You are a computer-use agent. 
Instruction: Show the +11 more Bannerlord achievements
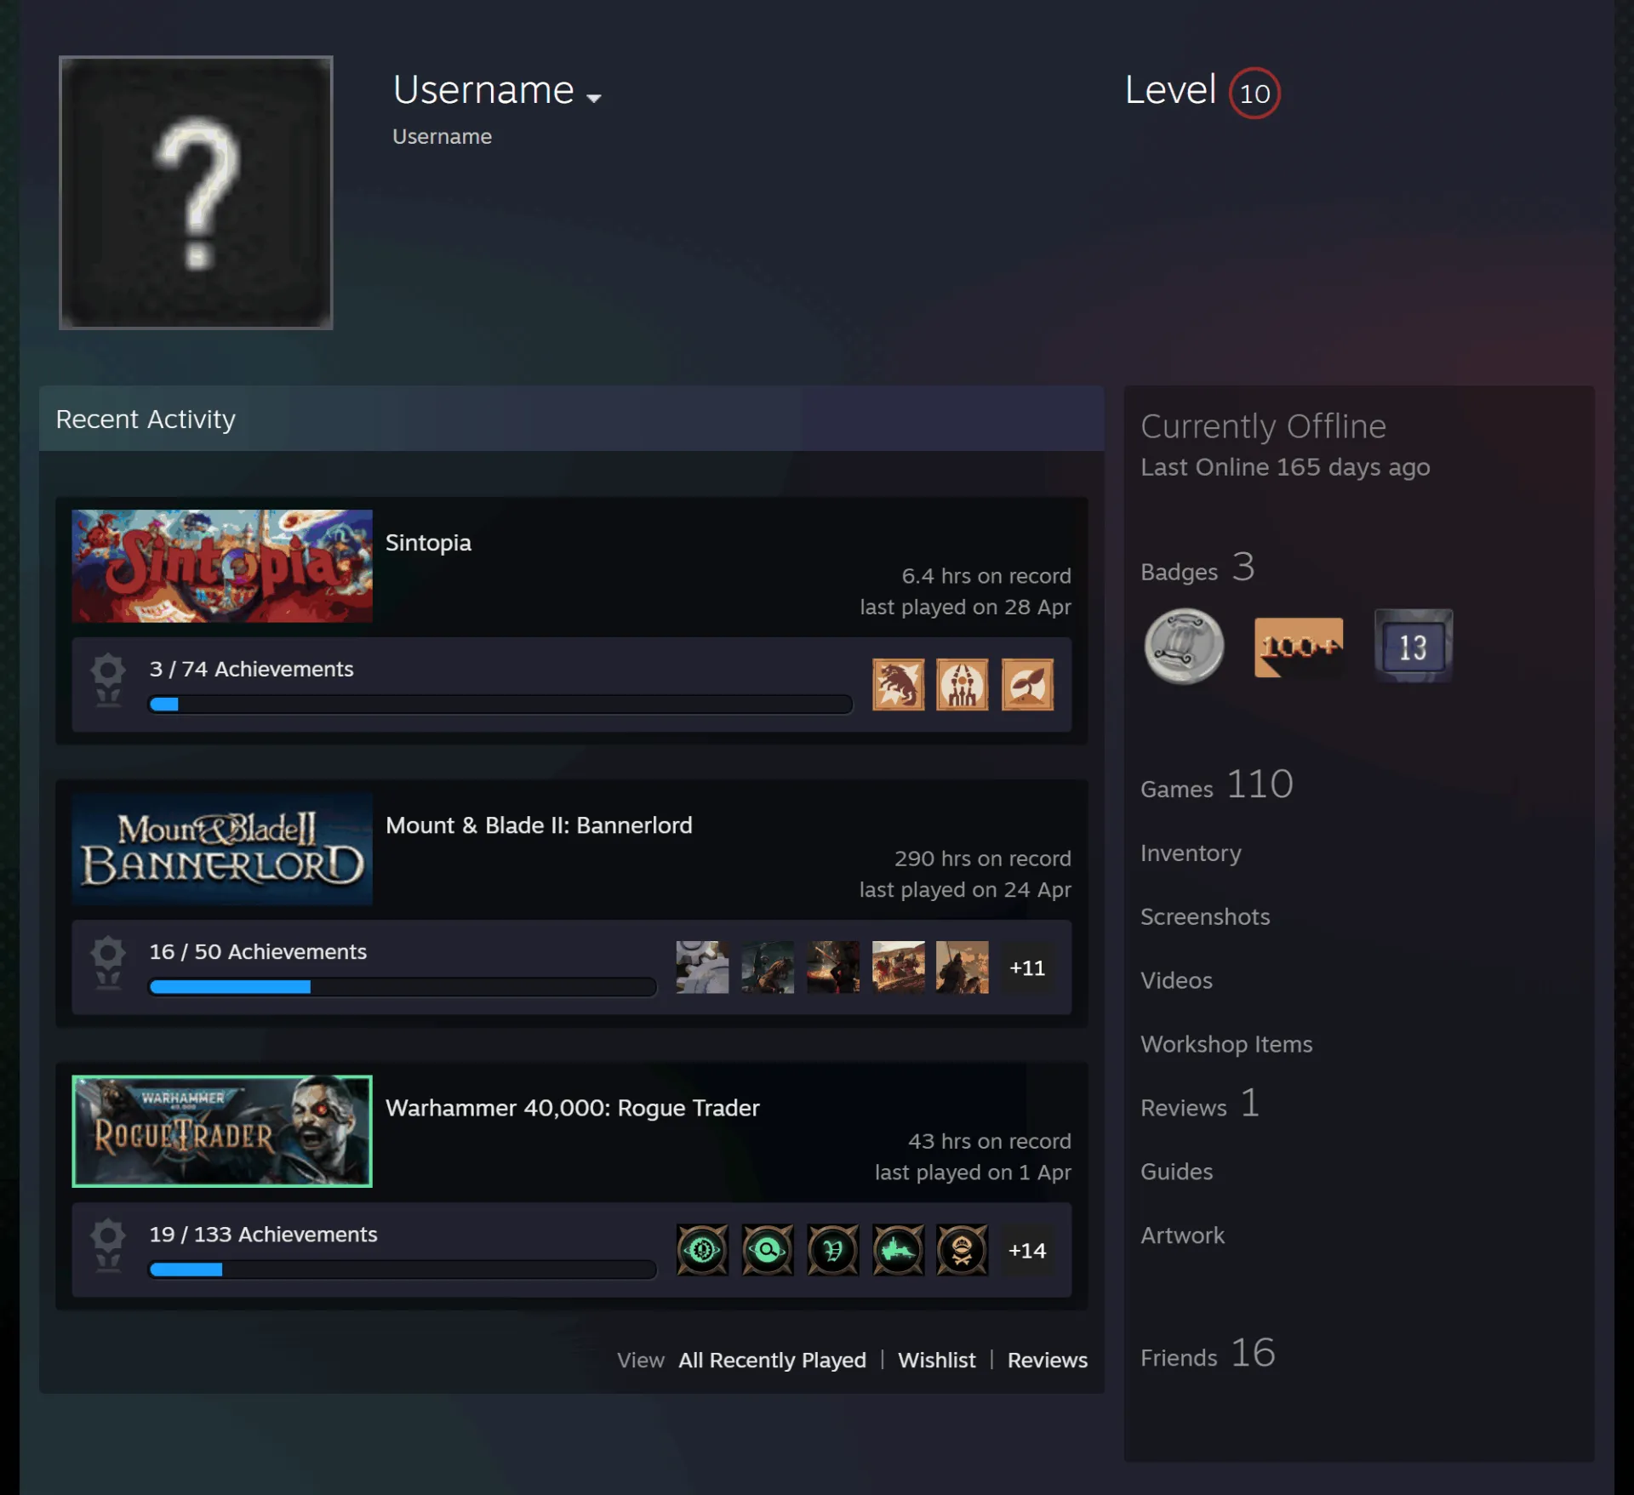tap(1027, 967)
